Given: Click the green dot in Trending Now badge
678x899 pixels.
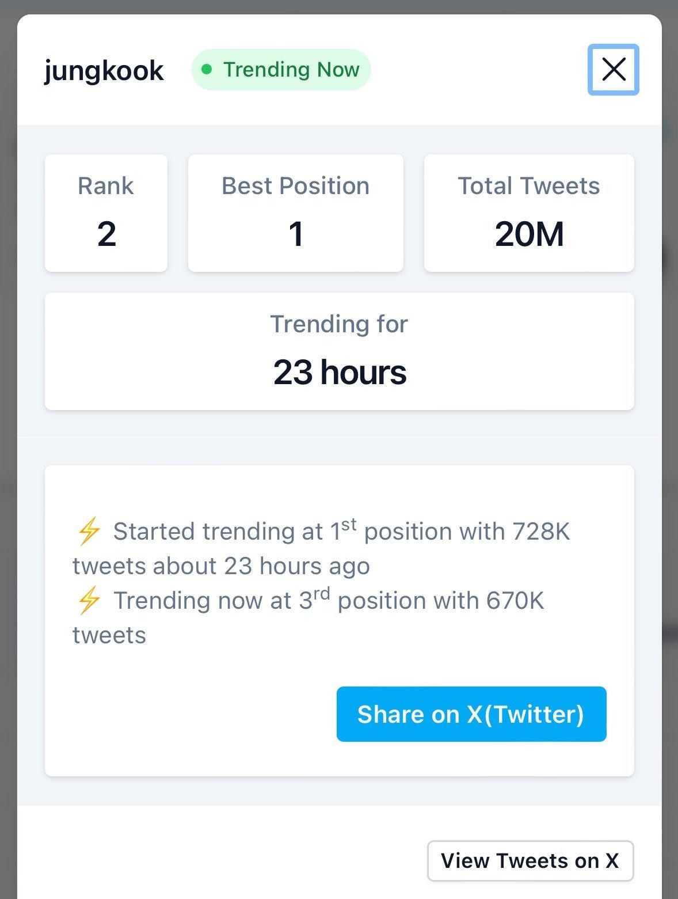Looking at the screenshot, I should tap(207, 70).
